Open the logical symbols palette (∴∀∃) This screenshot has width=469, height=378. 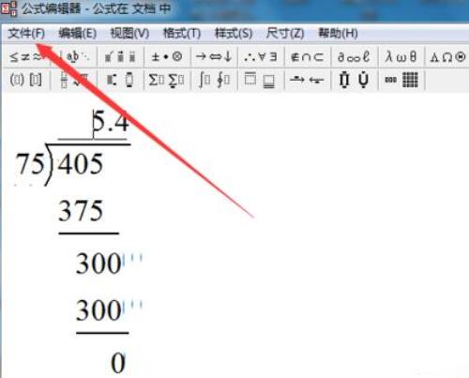point(261,57)
